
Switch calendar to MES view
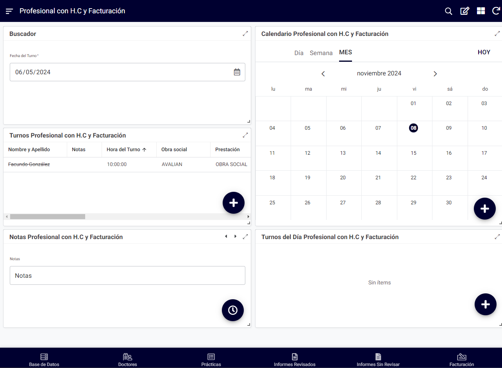point(345,52)
